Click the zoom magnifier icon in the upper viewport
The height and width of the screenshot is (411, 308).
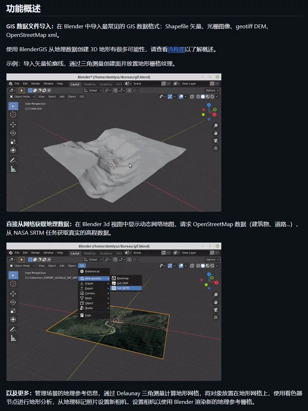pos(216,126)
